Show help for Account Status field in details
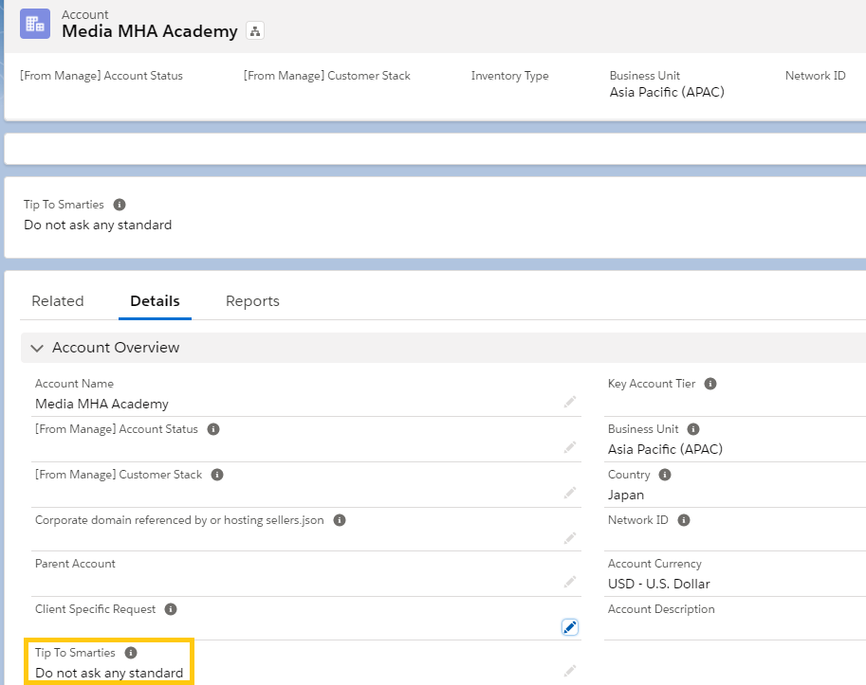Screen dimensions: 866x685 coord(213,429)
